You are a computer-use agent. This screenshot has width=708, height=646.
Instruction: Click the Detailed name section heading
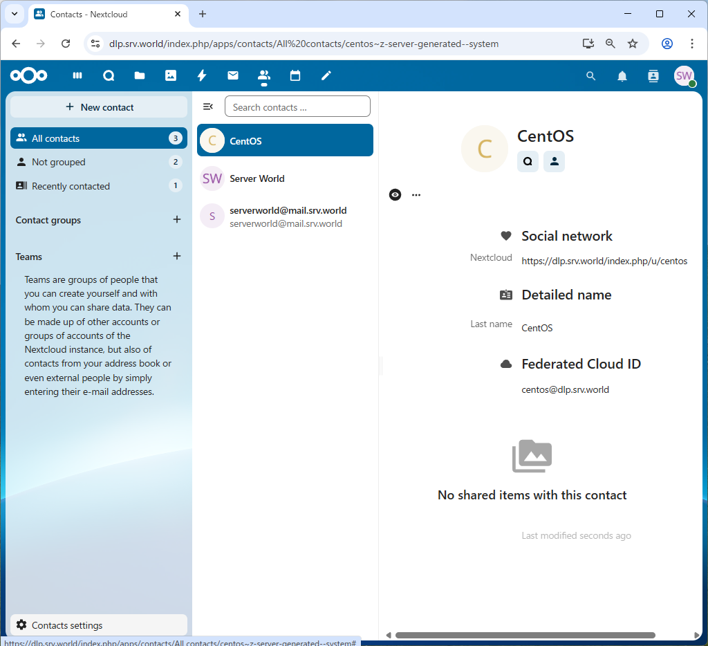[x=567, y=295]
